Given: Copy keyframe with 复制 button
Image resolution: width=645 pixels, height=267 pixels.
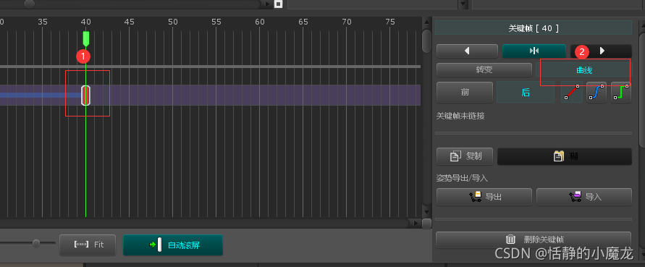Looking at the screenshot, I should pos(465,156).
